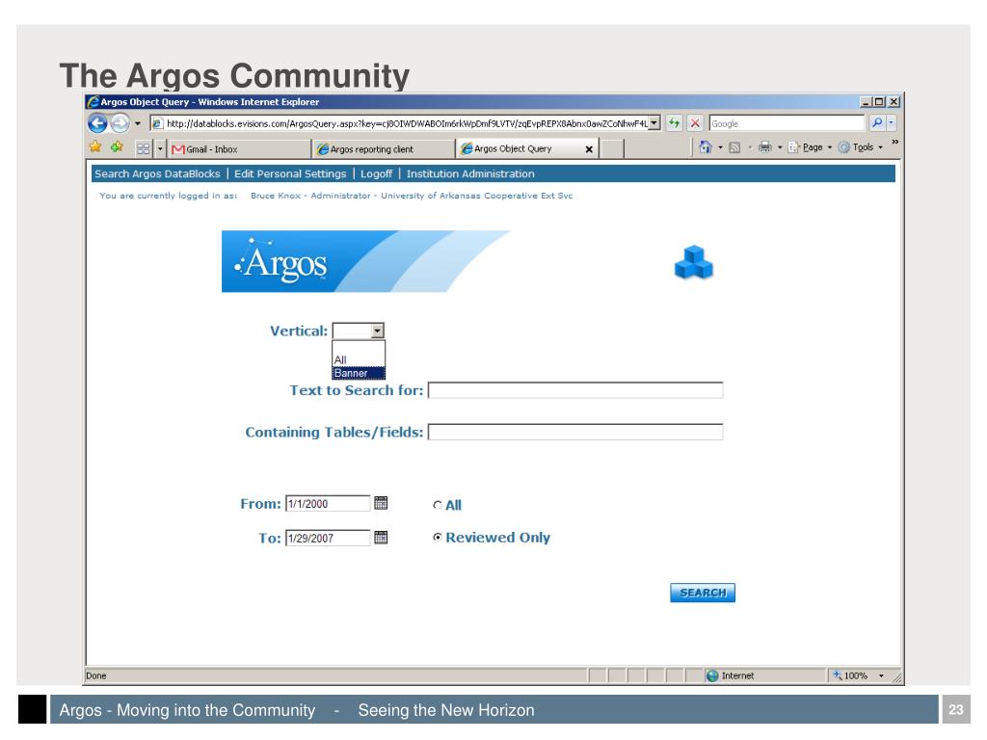Image resolution: width=987 pixels, height=740 pixels.
Task: Select the All radio button
Action: [x=438, y=505]
